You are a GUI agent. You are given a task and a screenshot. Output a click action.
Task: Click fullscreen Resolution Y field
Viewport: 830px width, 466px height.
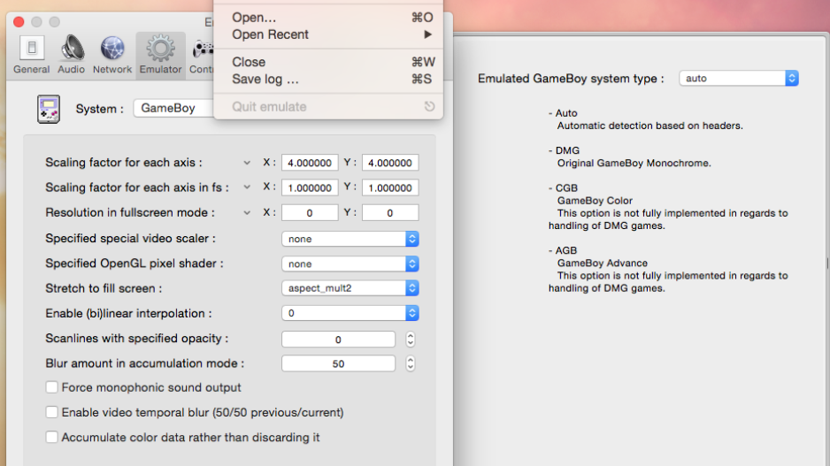(x=390, y=212)
